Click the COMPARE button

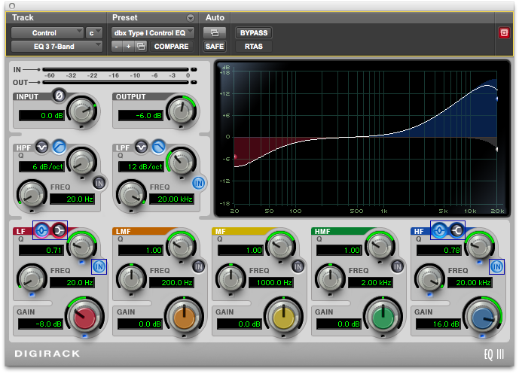[x=171, y=47]
